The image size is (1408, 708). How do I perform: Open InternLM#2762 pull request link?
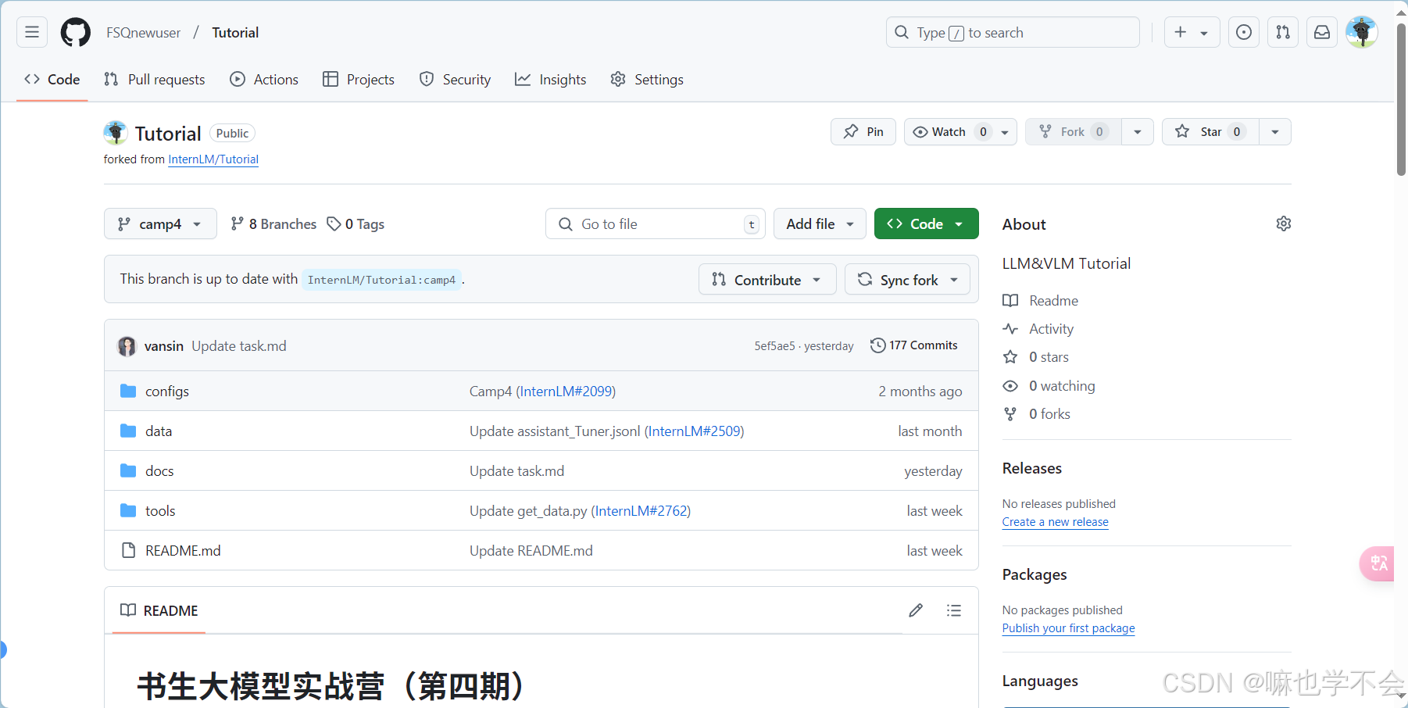click(641, 511)
